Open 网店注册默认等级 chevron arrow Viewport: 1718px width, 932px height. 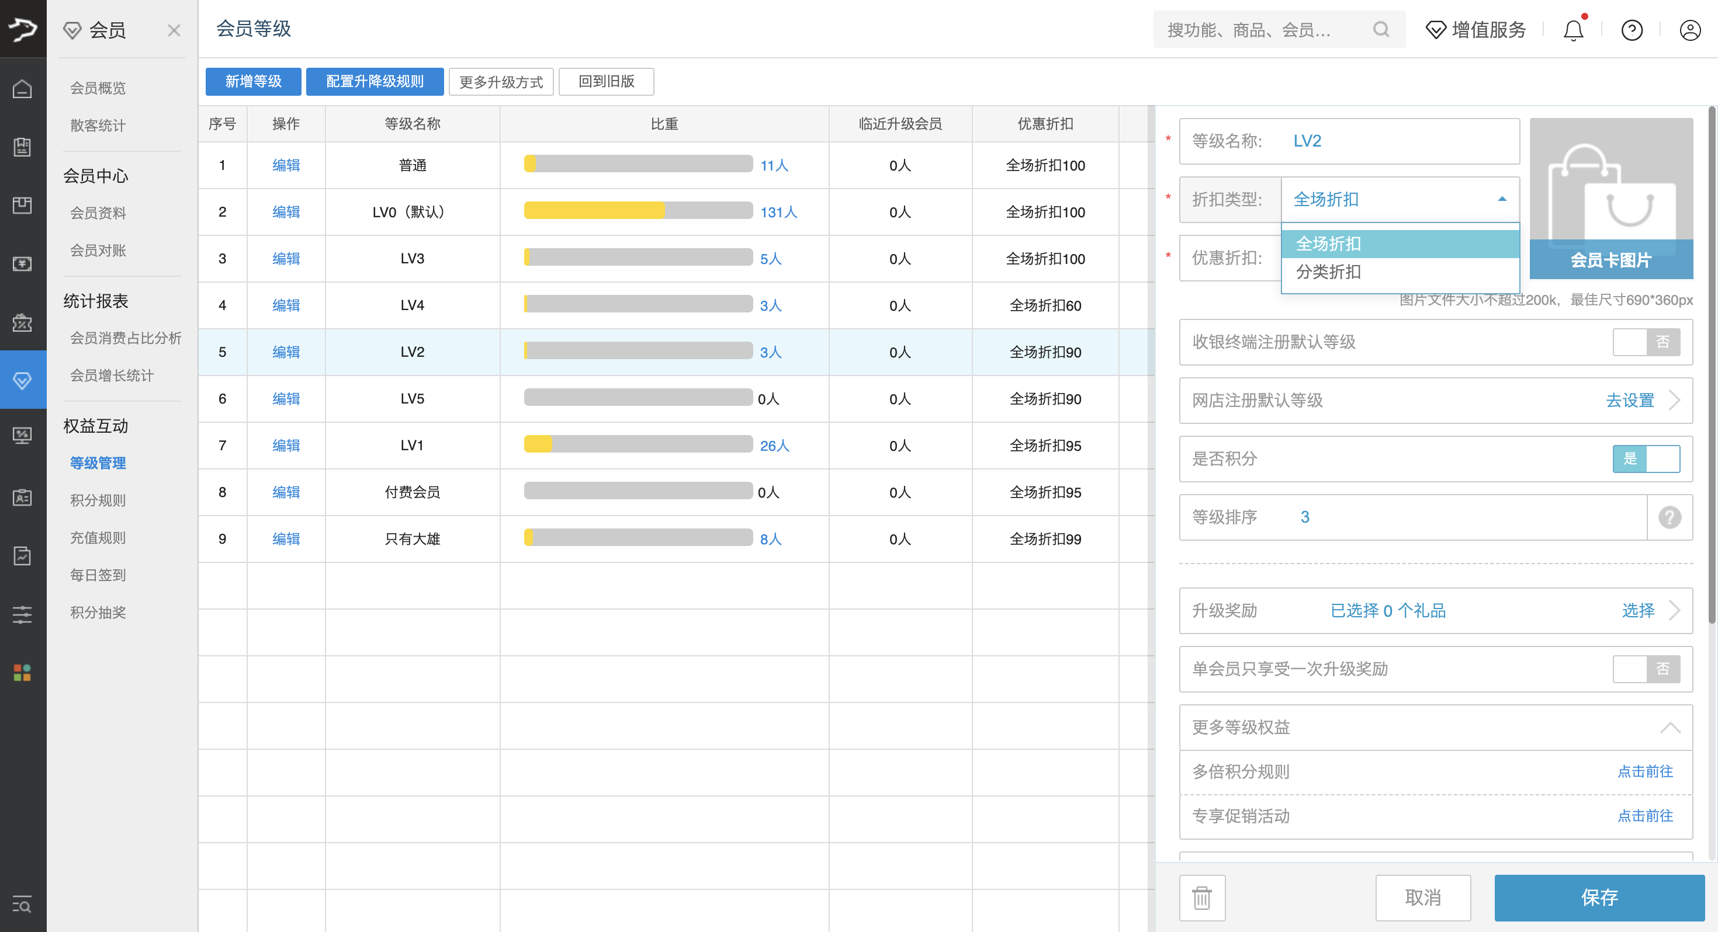pyautogui.click(x=1675, y=401)
